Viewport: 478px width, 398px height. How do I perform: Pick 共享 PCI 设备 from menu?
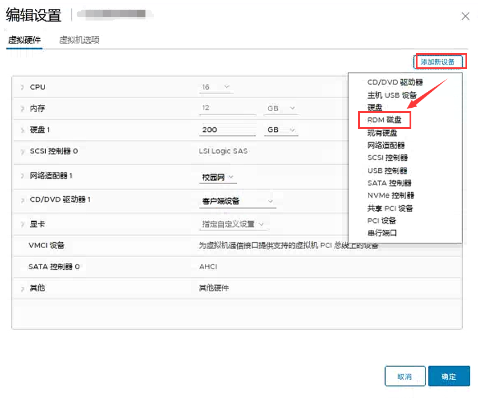point(390,209)
